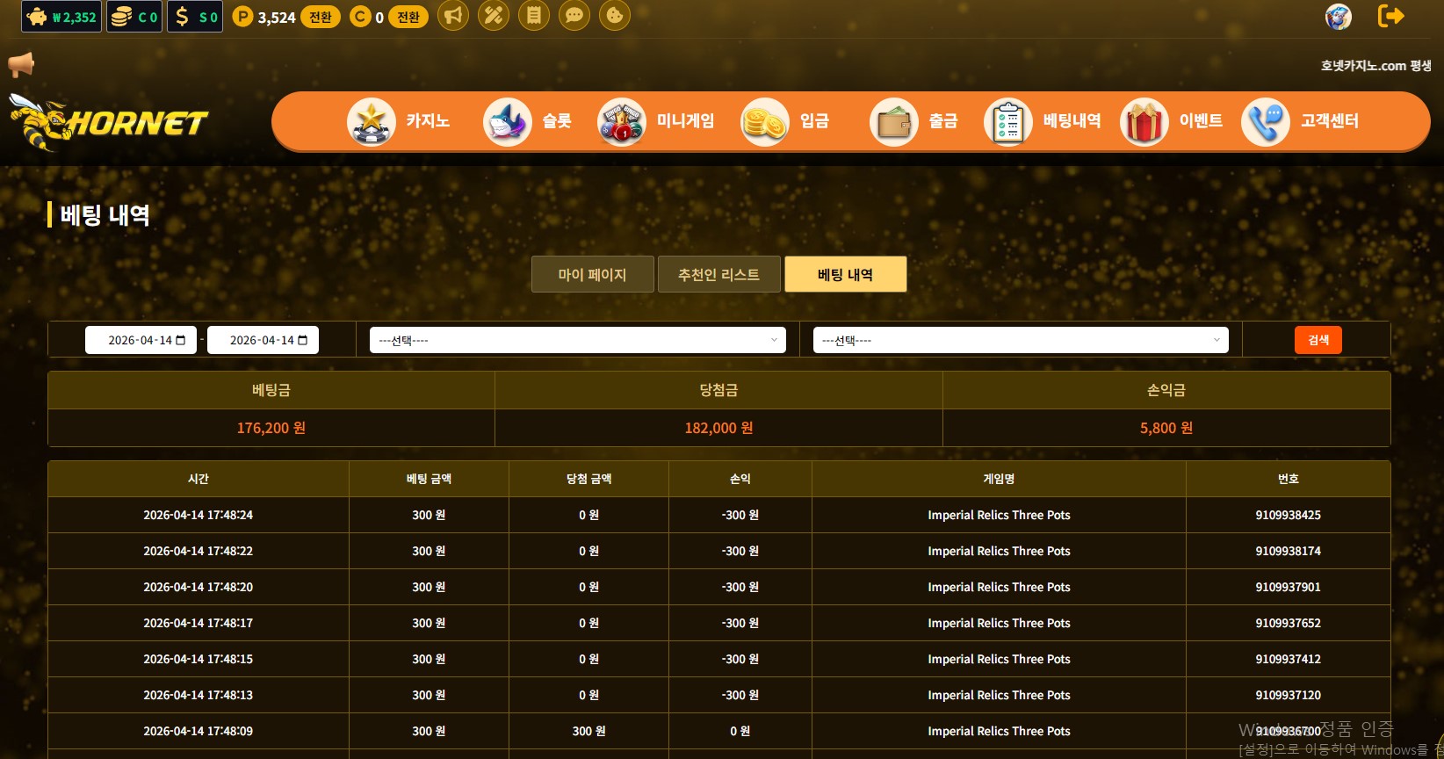Expand the first ---선택---- dropdown
The width and height of the screenshot is (1444, 759).
pos(577,340)
